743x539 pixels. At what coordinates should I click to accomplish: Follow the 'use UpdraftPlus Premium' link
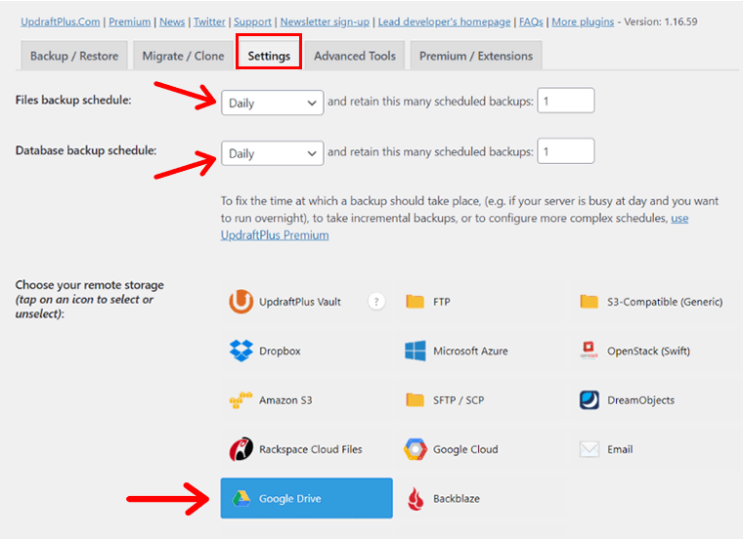pyautogui.click(x=275, y=235)
